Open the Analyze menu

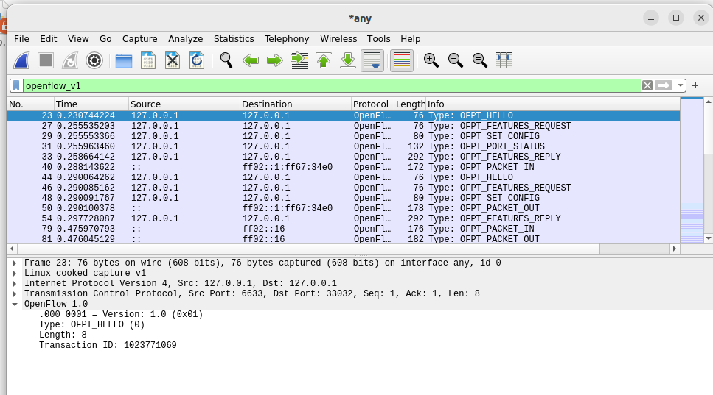click(186, 39)
